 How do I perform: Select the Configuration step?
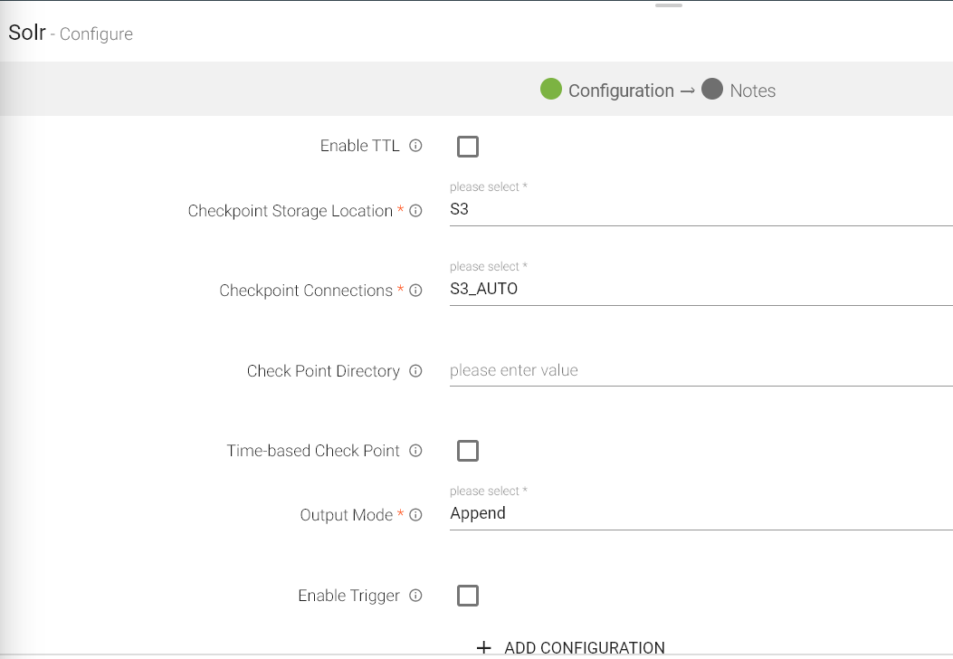coord(620,91)
